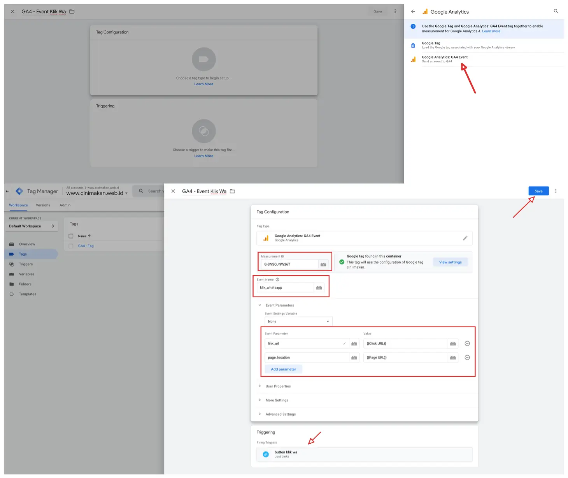Viewport: 568px width, 478px height.
Task: Open the www.cinimakan.web.id container dropdown
Action: tap(97, 193)
